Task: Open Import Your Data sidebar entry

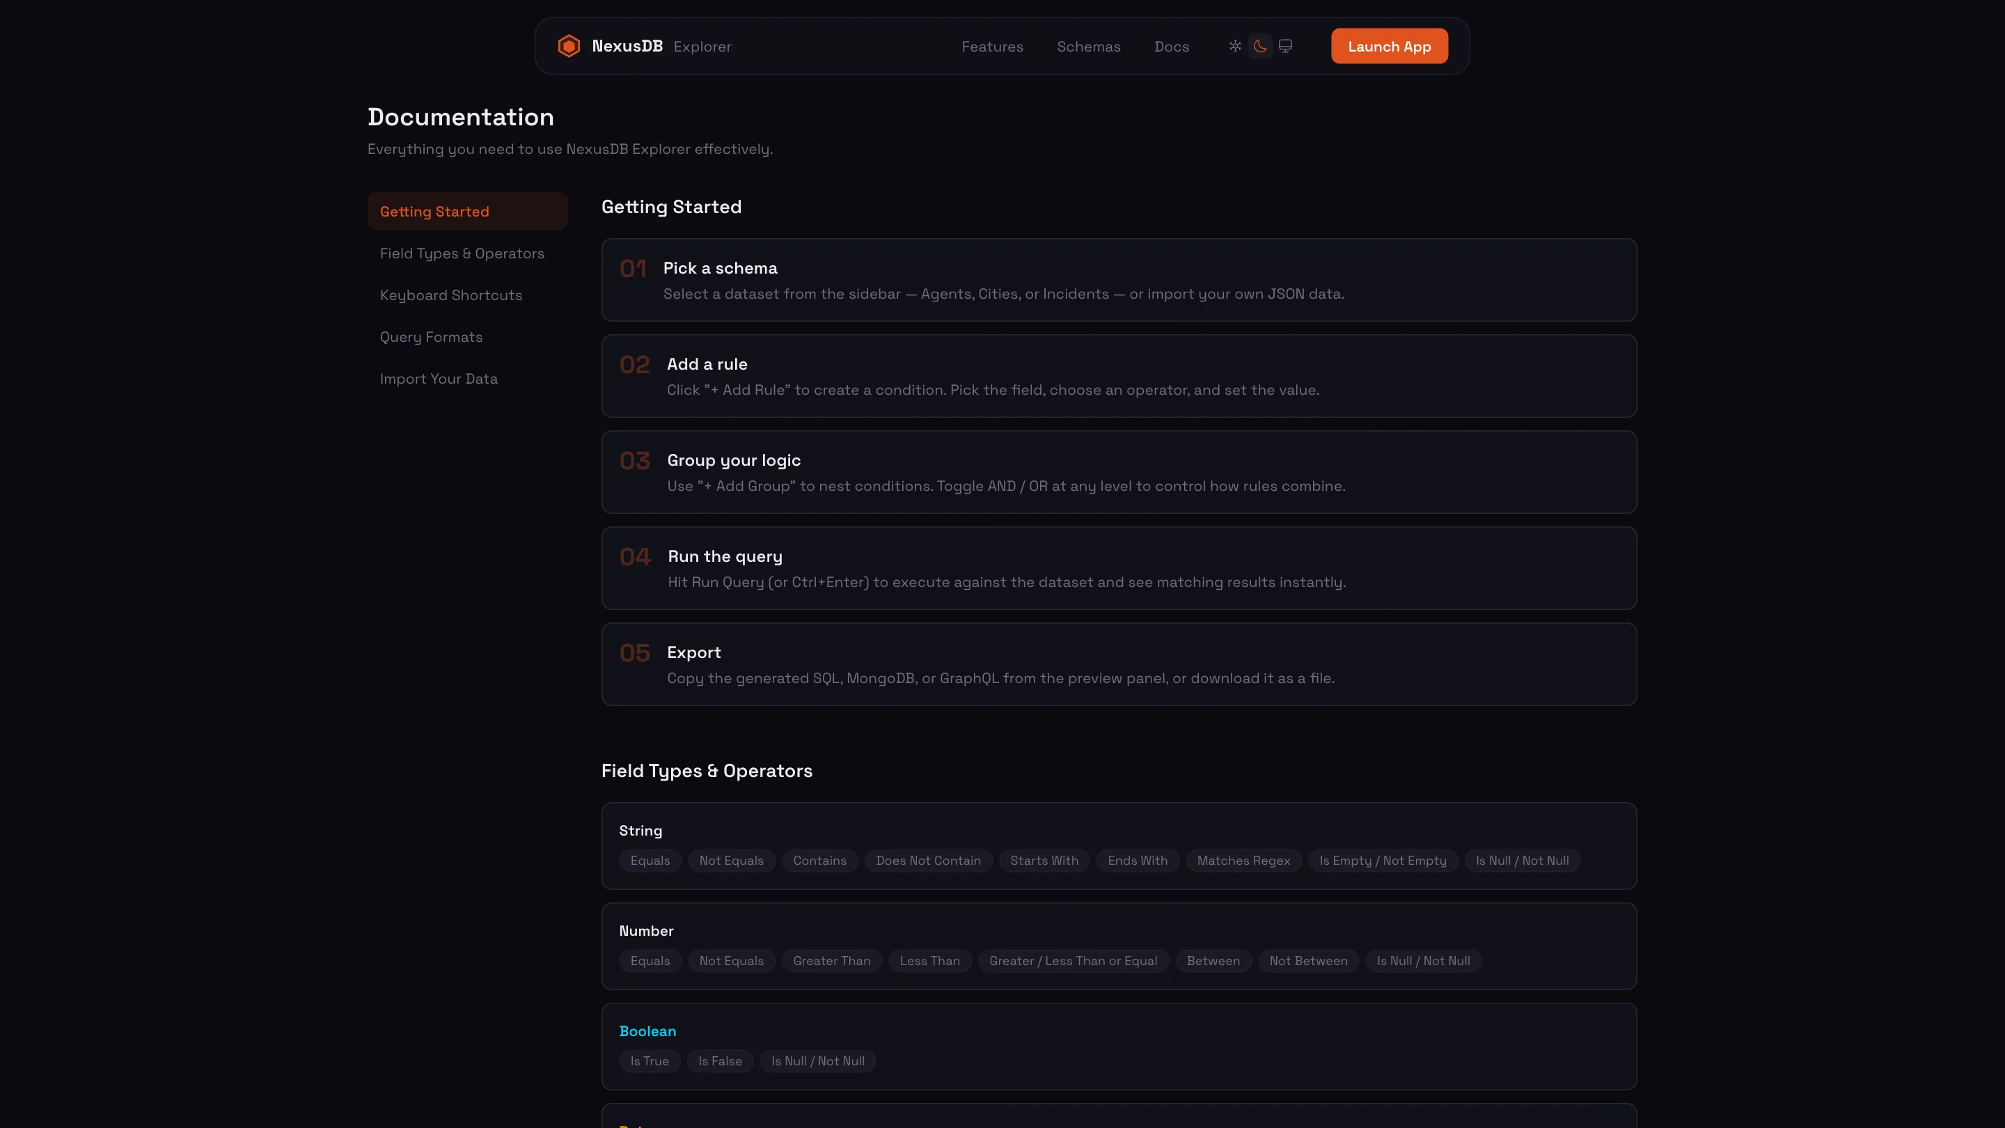Action: (468, 378)
